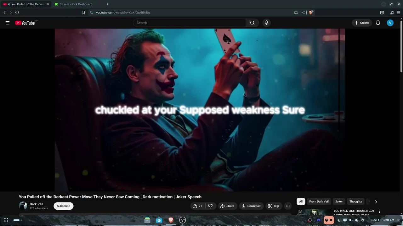Open the browser main menu
This screenshot has height=226, width=403.
click(399, 13)
